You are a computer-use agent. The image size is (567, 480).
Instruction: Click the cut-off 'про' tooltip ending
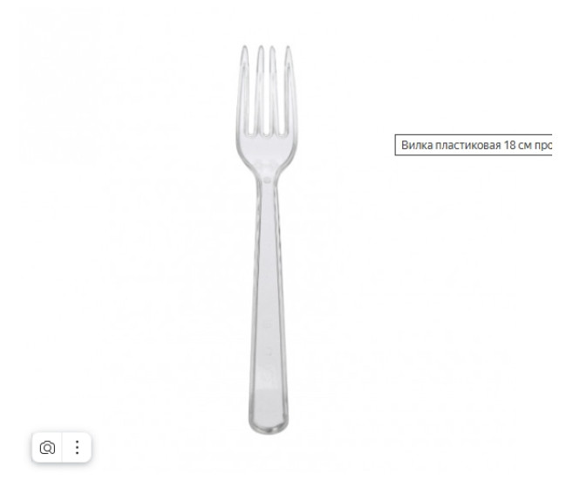pyautogui.click(x=543, y=145)
